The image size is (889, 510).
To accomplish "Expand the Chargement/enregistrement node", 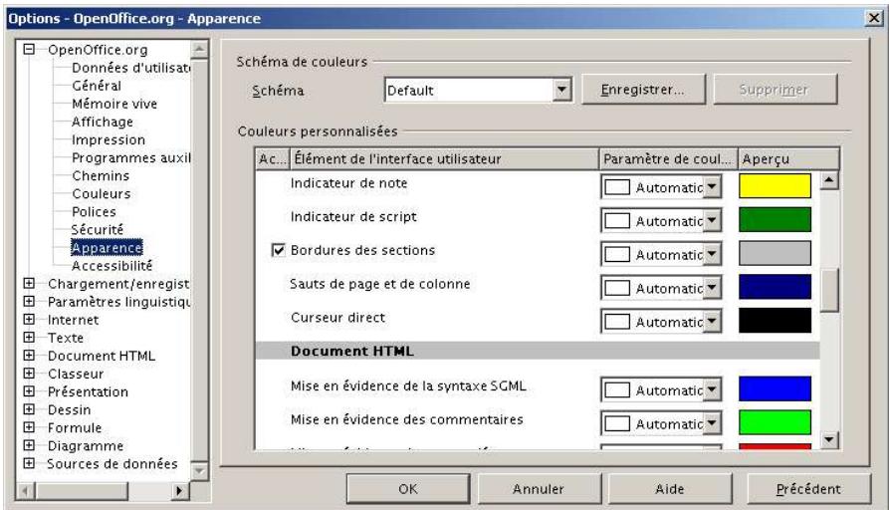I will [x=29, y=283].
